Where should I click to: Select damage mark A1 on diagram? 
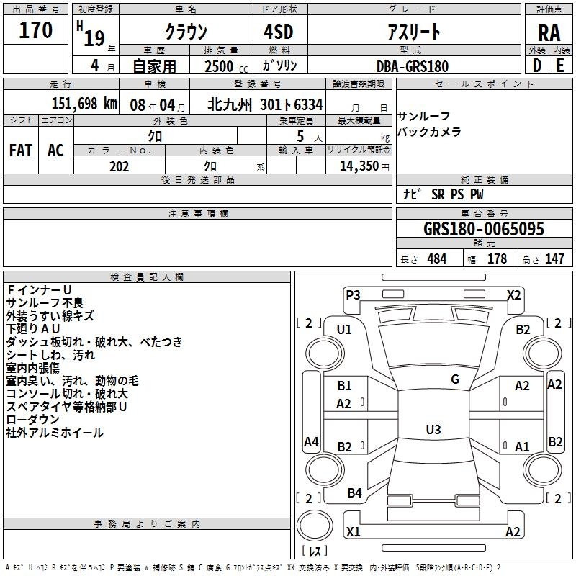pyautogui.click(x=522, y=446)
